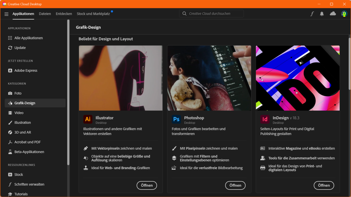Image resolution: width=351 pixels, height=197 pixels.
Task: Click the Filtern und Einstellungsebenen layers icon
Action: click(174, 158)
